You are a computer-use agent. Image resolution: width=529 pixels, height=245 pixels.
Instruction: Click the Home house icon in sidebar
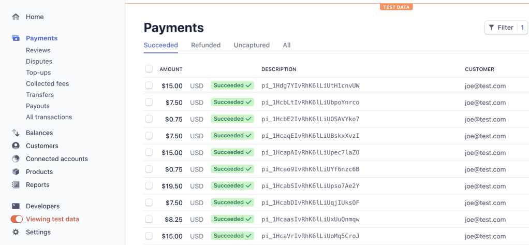[16, 17]
